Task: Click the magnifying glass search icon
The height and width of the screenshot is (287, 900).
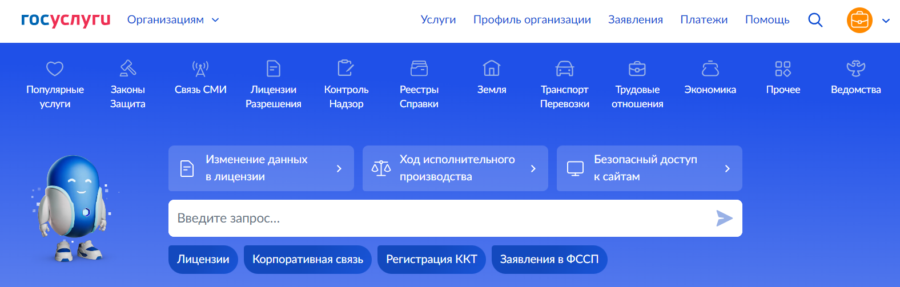Action: click(815, 21)
